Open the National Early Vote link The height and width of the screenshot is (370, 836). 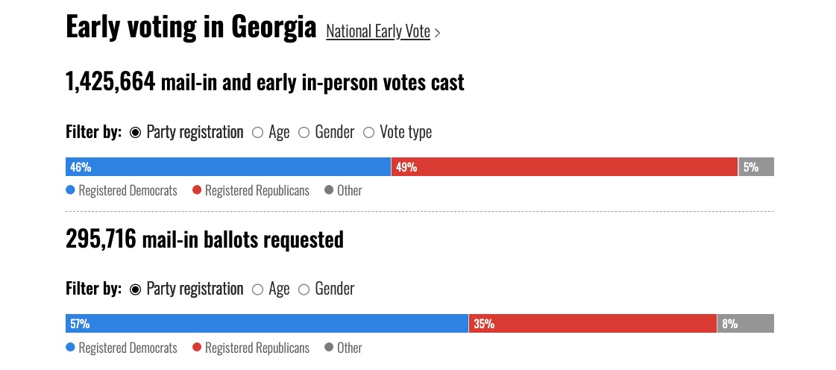pyautogui.click(x=378, y=31)
